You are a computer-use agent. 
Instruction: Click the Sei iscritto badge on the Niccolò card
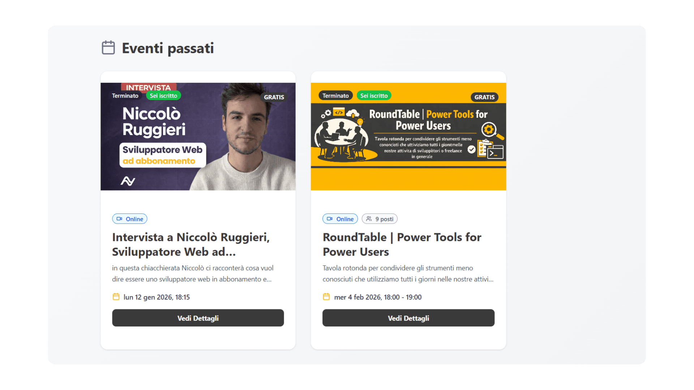point(163,96)
